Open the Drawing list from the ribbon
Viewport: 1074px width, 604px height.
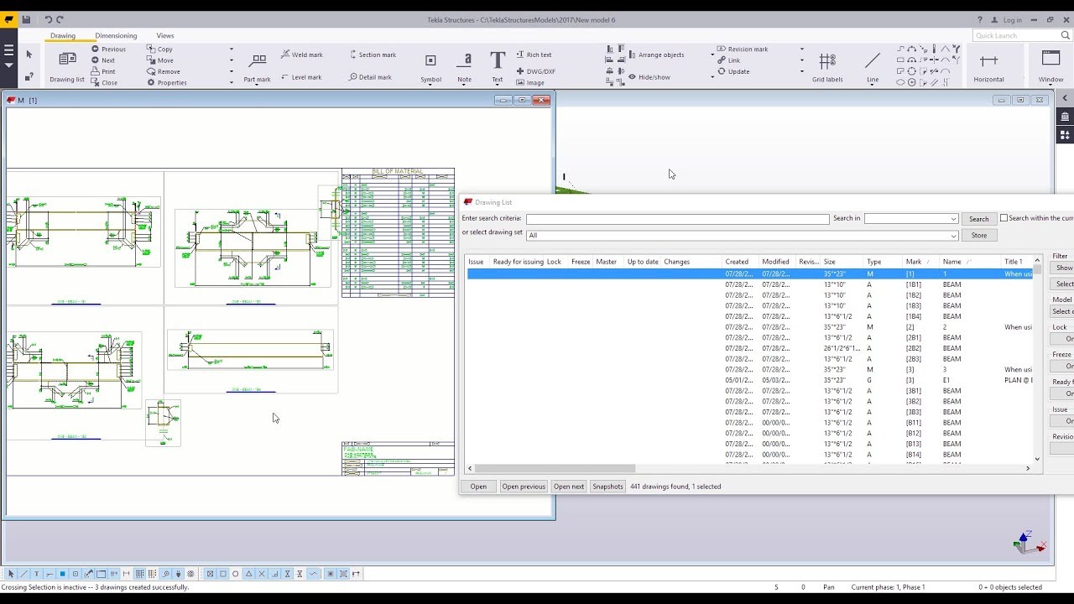pos(67,66)
